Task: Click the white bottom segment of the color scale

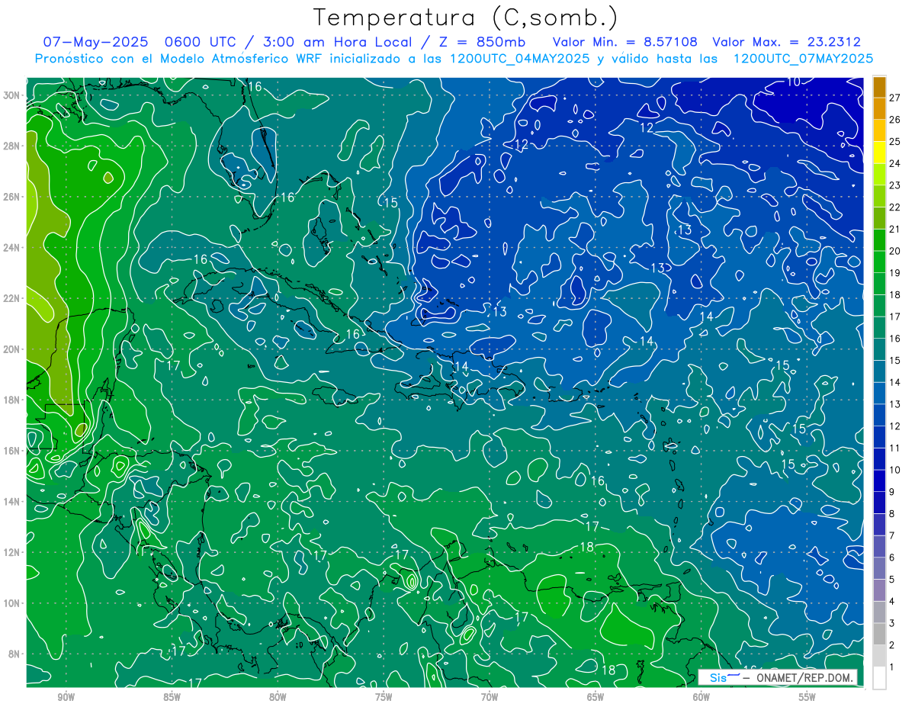Action: pos(879,678)
